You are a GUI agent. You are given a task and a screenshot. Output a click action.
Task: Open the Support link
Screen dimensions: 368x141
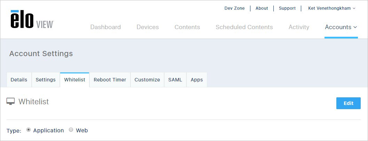(287, 8)
